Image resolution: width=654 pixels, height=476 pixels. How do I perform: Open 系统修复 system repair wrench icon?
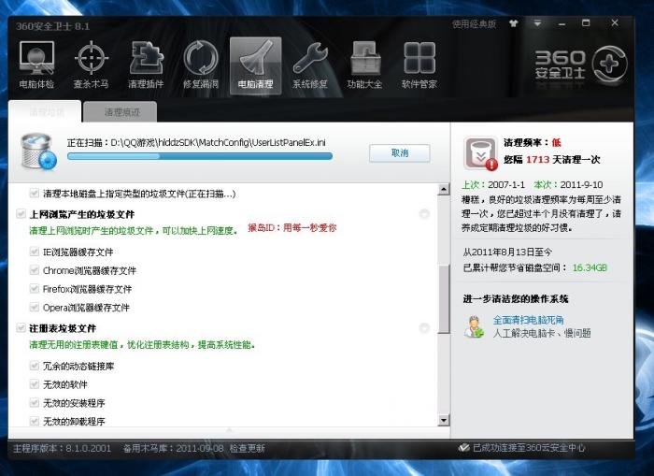[310, 65]
